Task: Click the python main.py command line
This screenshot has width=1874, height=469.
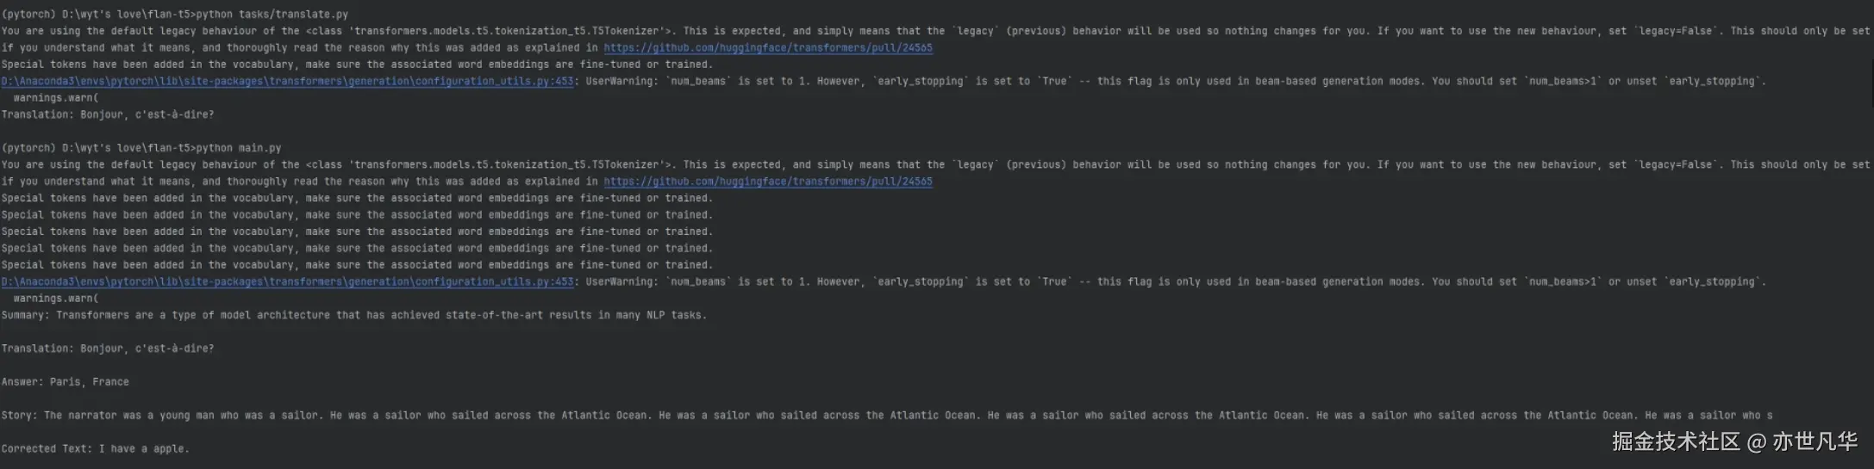Action: (x=141, y=148)
